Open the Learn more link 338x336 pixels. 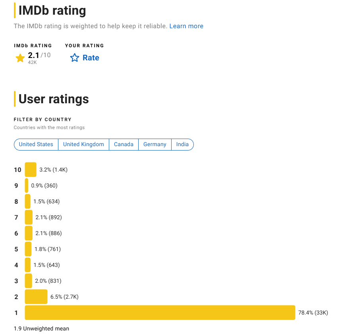pyautogui.click(x=186, y=26)
